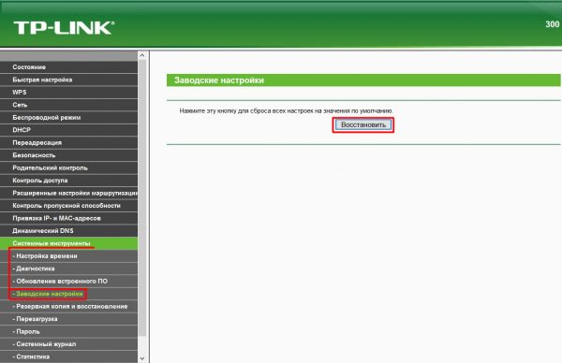
Task: Select the WPS menu entry
Action: coord(68,92)
